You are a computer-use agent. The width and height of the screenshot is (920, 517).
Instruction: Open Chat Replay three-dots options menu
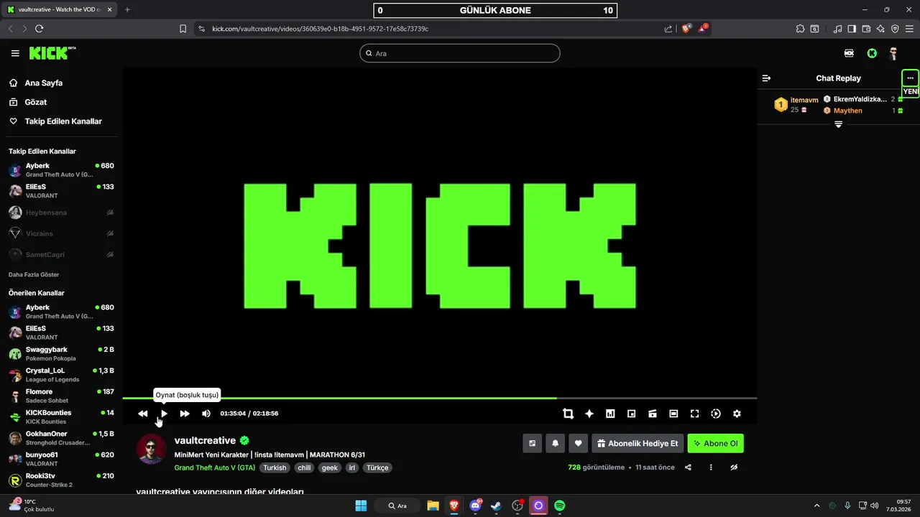click(910, 78)
